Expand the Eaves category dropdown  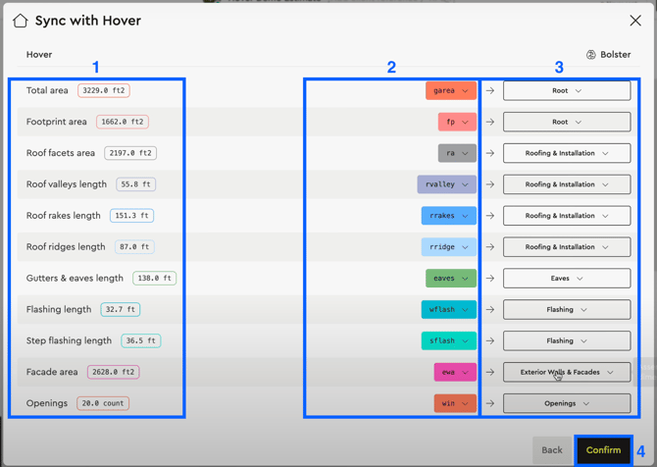(567, 279)
